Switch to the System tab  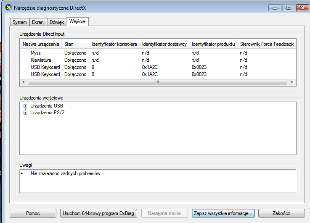[x=20, y=22]
